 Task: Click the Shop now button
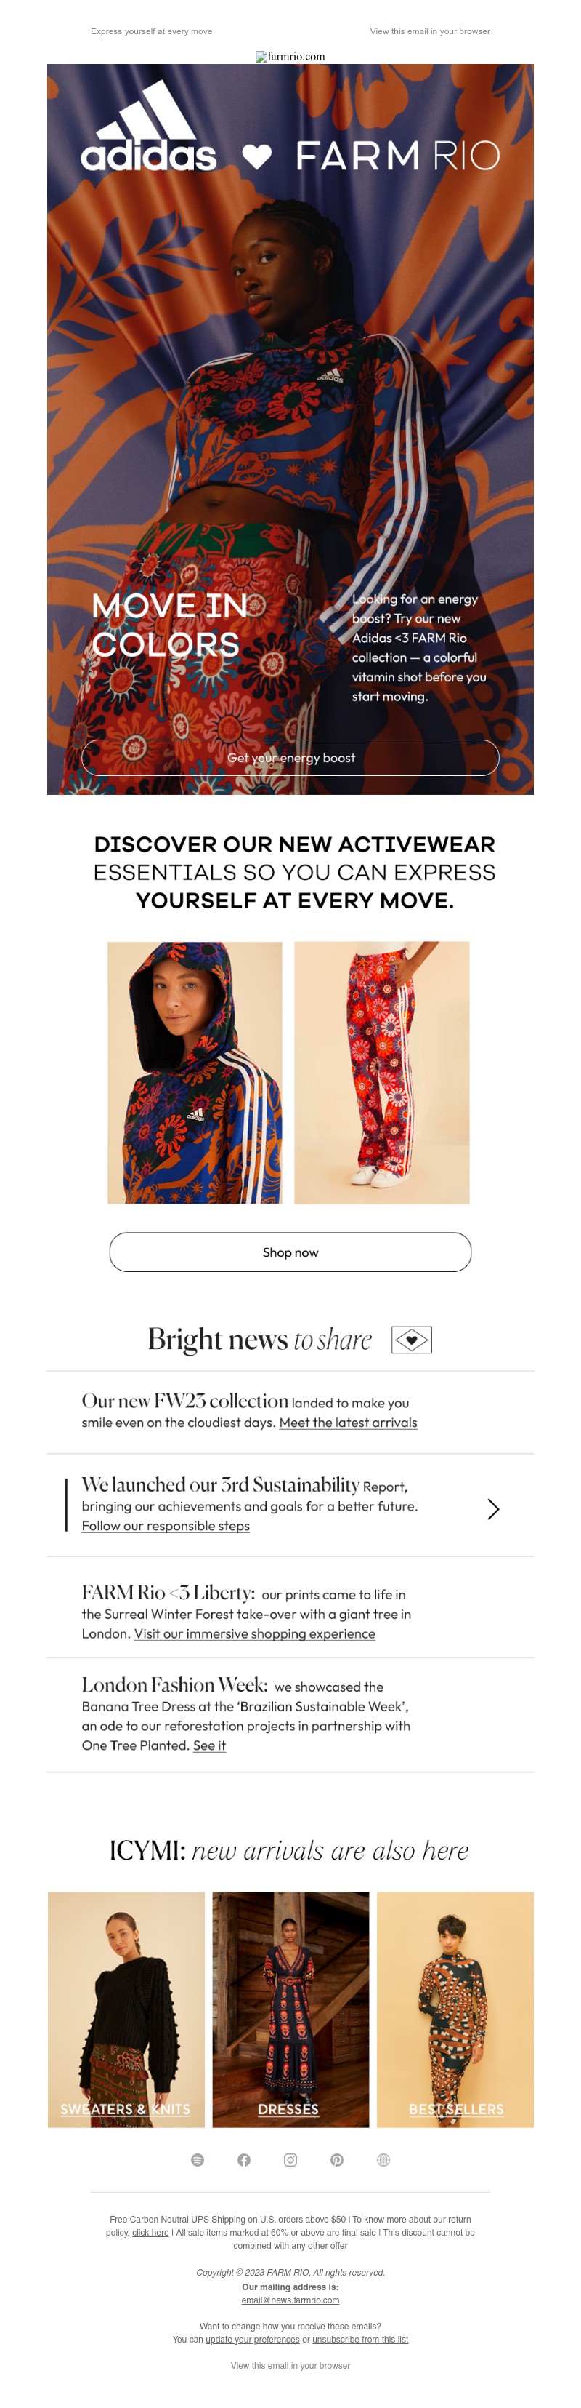290,1252
